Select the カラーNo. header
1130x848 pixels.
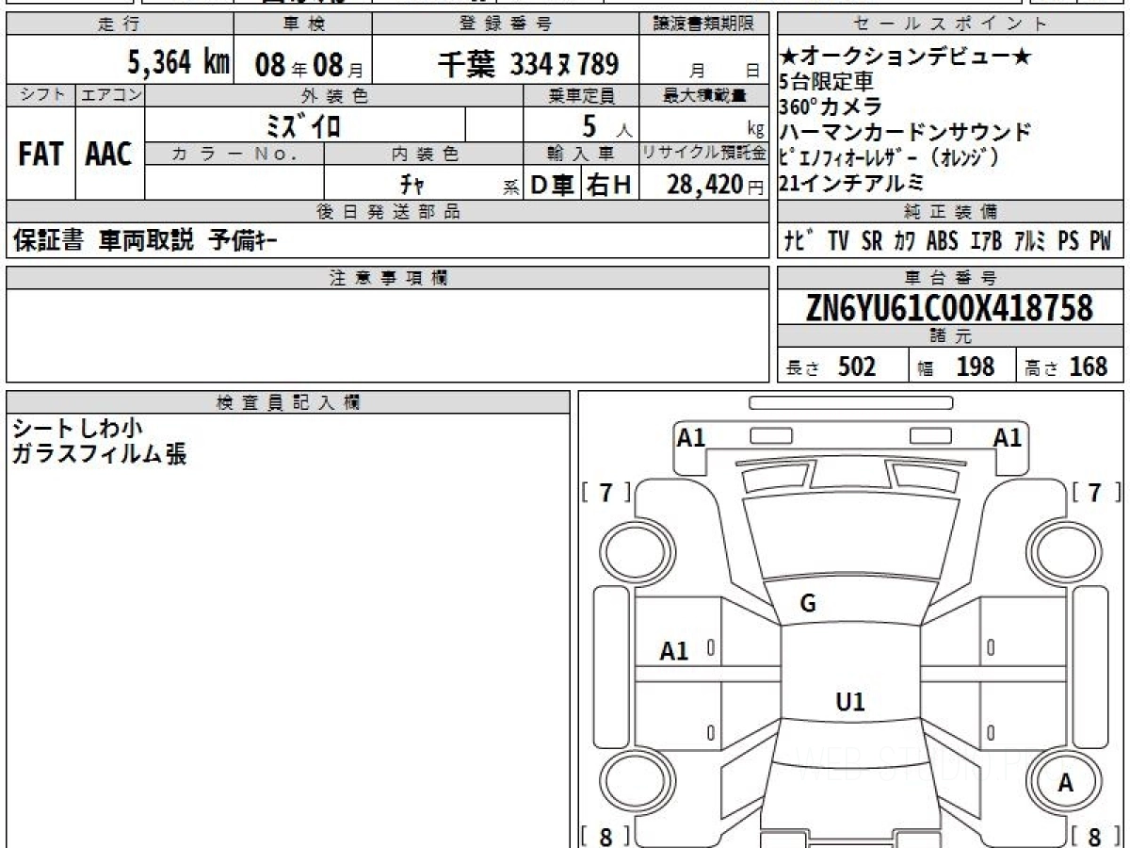click(235, 154)
